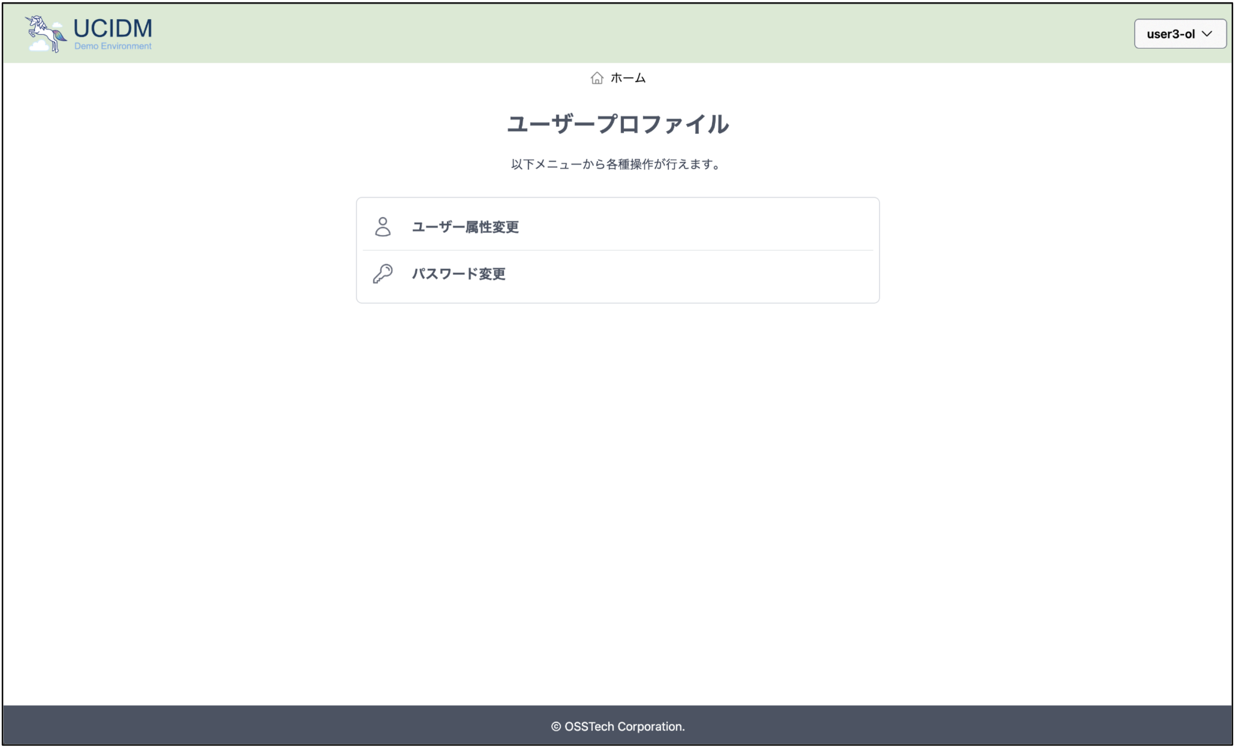The image size is (1235, 747).
Task: Click the UCIDM unicorn logo icon
Action: tap(46, 34)
